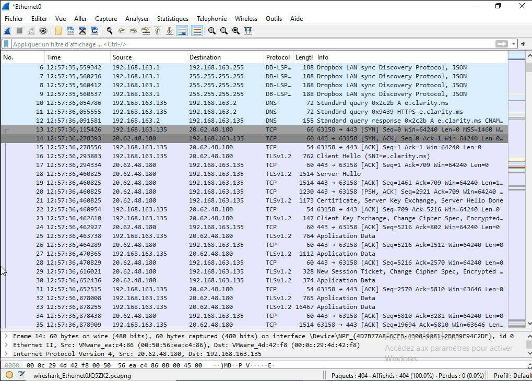This screenshot has width=532, height=381.
Task: Open the Vue menu
Action: click(61, 19)
